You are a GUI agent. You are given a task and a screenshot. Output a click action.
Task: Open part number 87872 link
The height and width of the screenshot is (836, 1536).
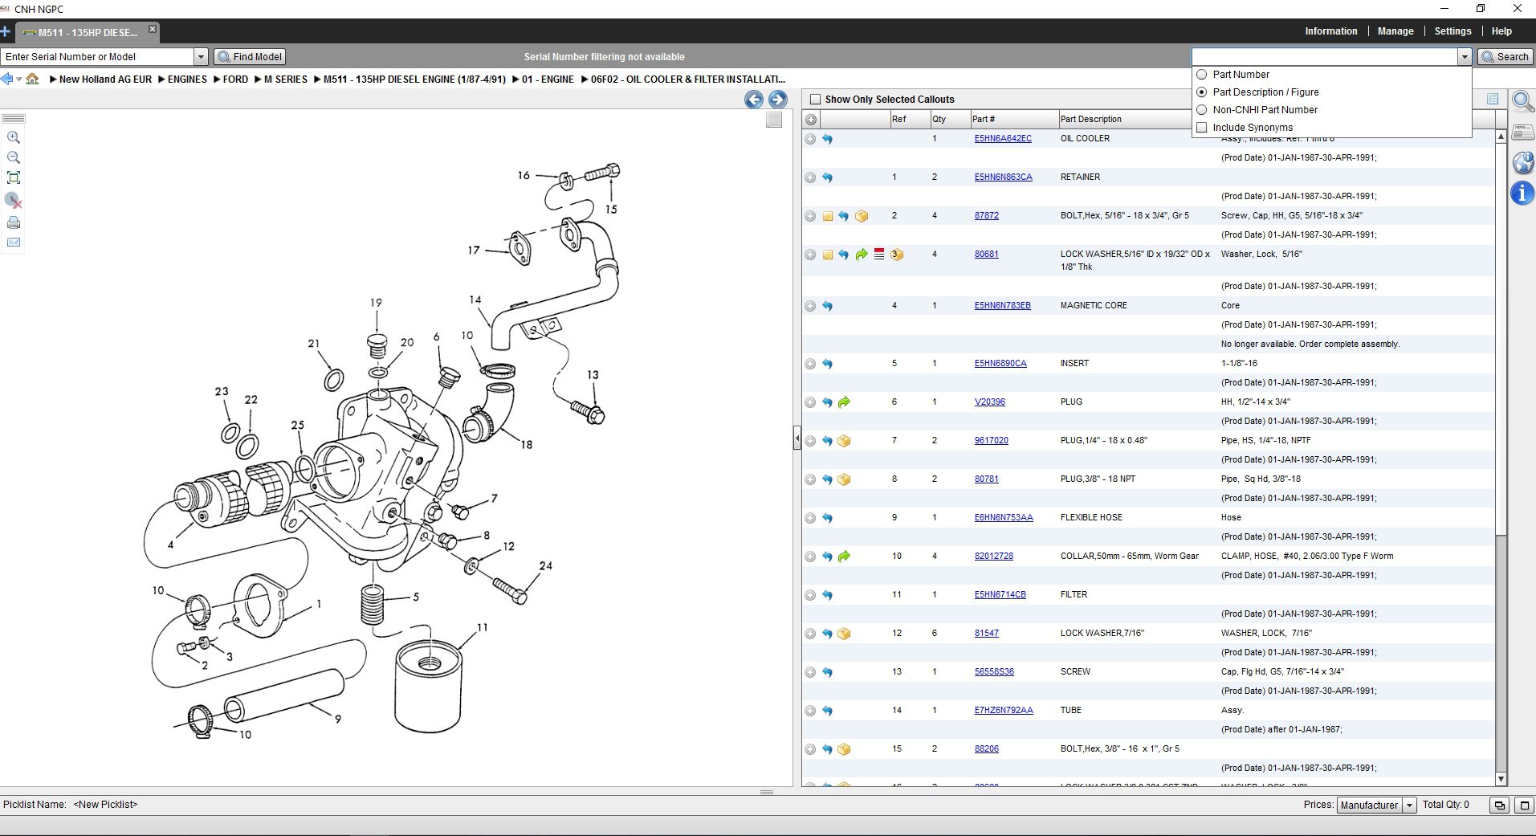987,215
